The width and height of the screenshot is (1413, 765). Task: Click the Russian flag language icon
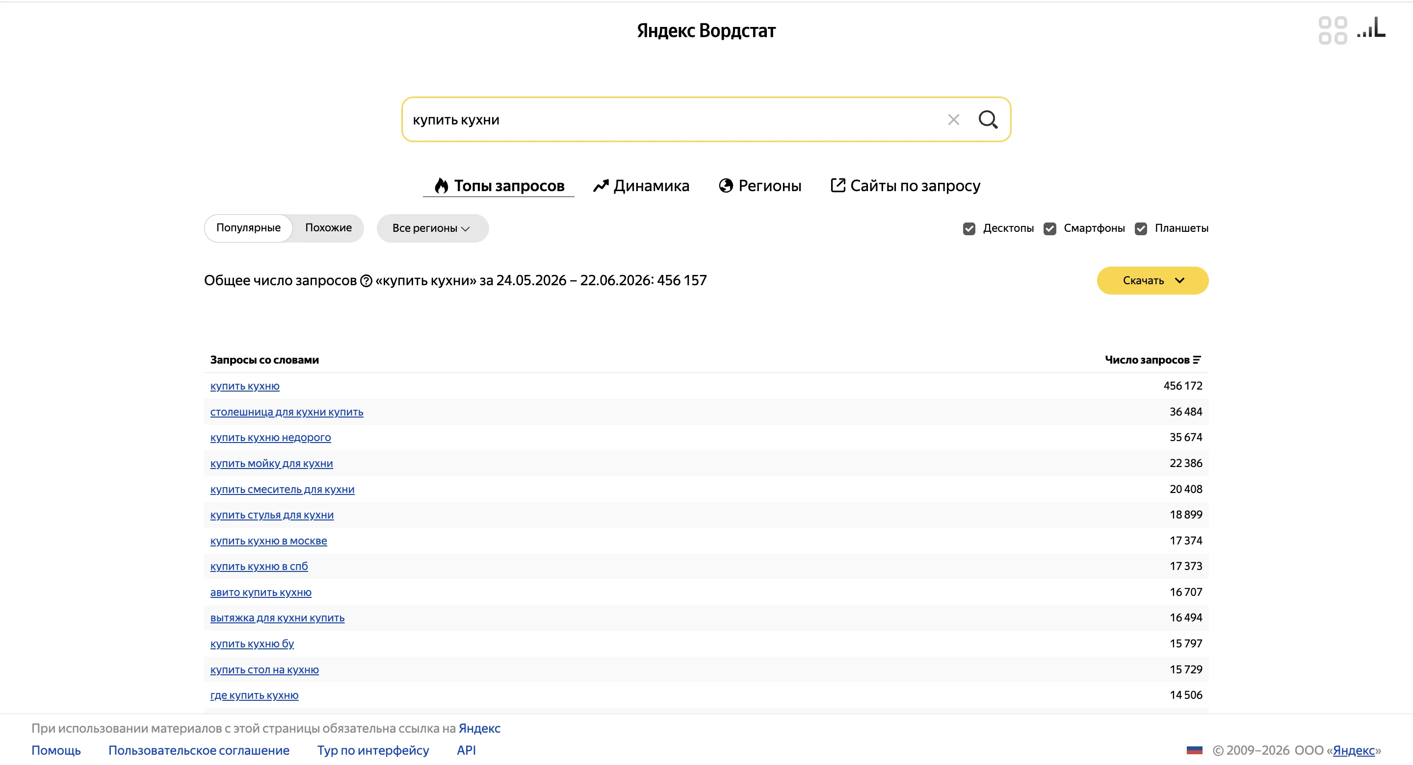click(x=1194, y=750)
